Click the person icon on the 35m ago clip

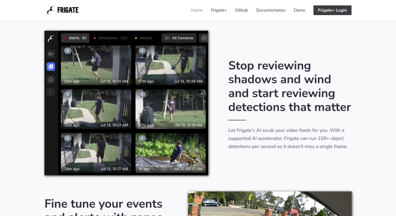click(68, 95)
